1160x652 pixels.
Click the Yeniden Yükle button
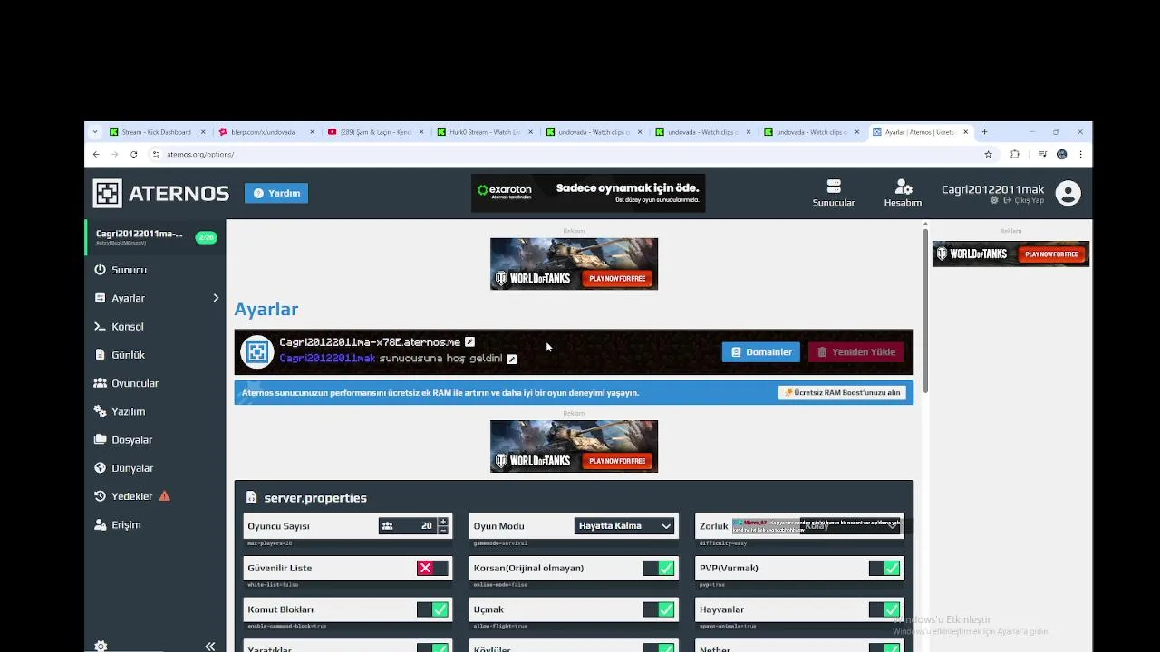tap(855, 352)
